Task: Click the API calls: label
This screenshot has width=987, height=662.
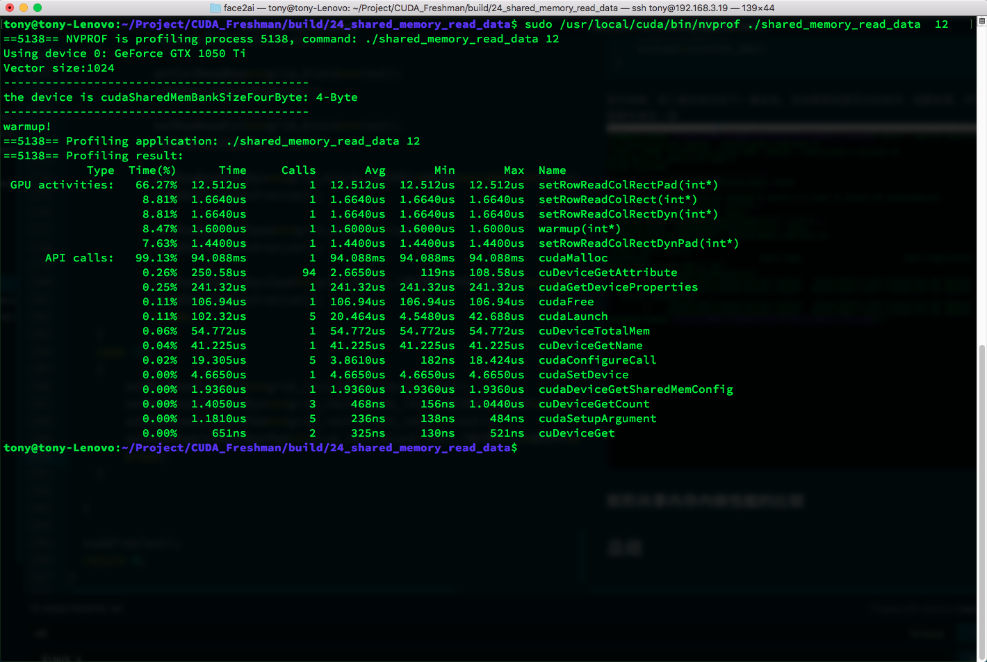Action: (79, 258)
